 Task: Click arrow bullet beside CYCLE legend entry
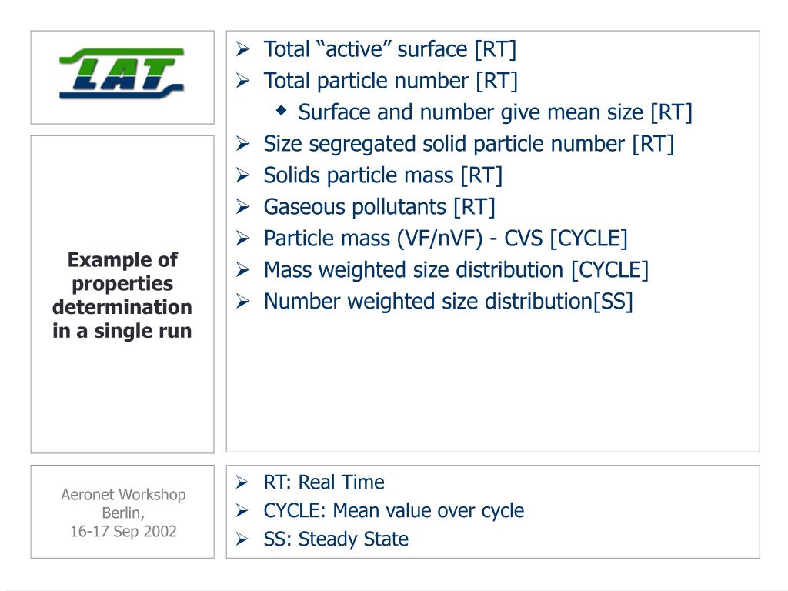pyautogui.click(x=242, y=511)
